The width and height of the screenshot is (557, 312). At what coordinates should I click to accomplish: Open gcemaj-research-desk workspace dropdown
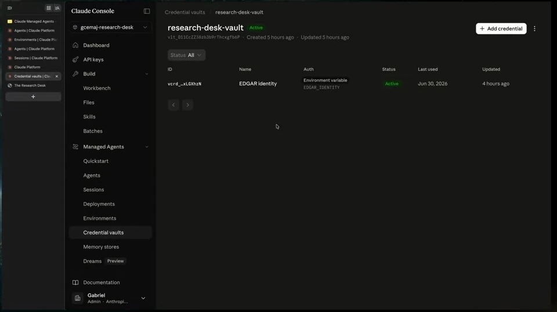click(110, 27)
